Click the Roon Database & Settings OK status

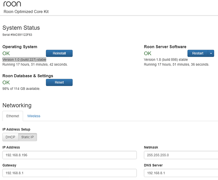click(6, 83)
